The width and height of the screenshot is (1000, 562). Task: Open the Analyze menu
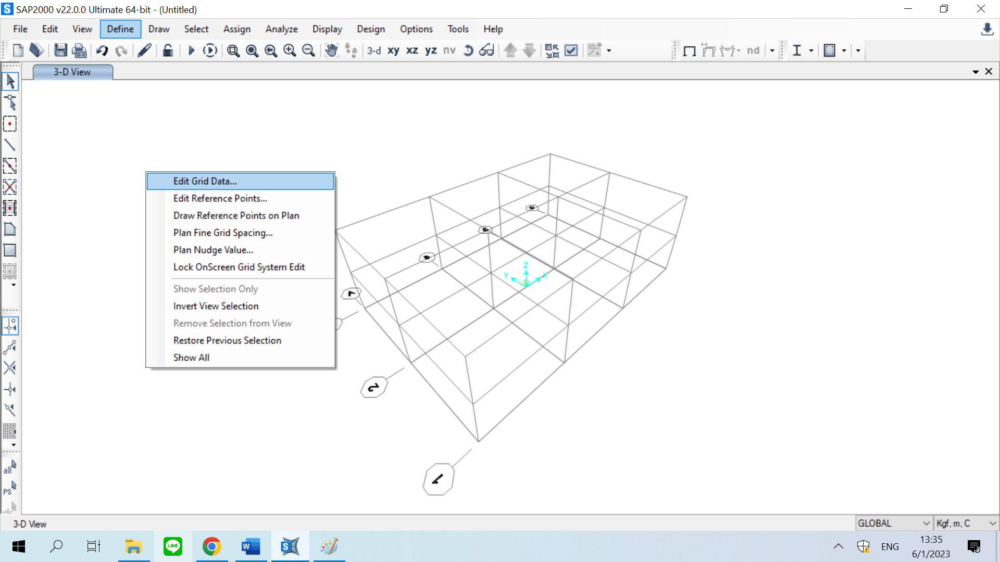[x=281, y=29]
